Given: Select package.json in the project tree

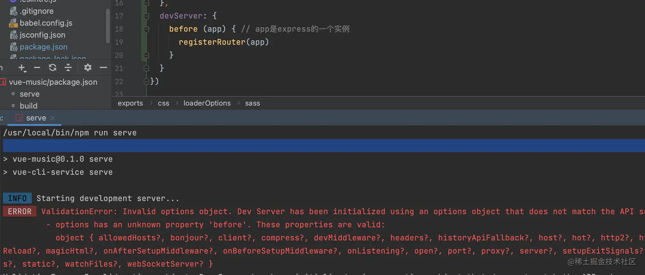Looking at the screenshot, I should pos(44,47).
